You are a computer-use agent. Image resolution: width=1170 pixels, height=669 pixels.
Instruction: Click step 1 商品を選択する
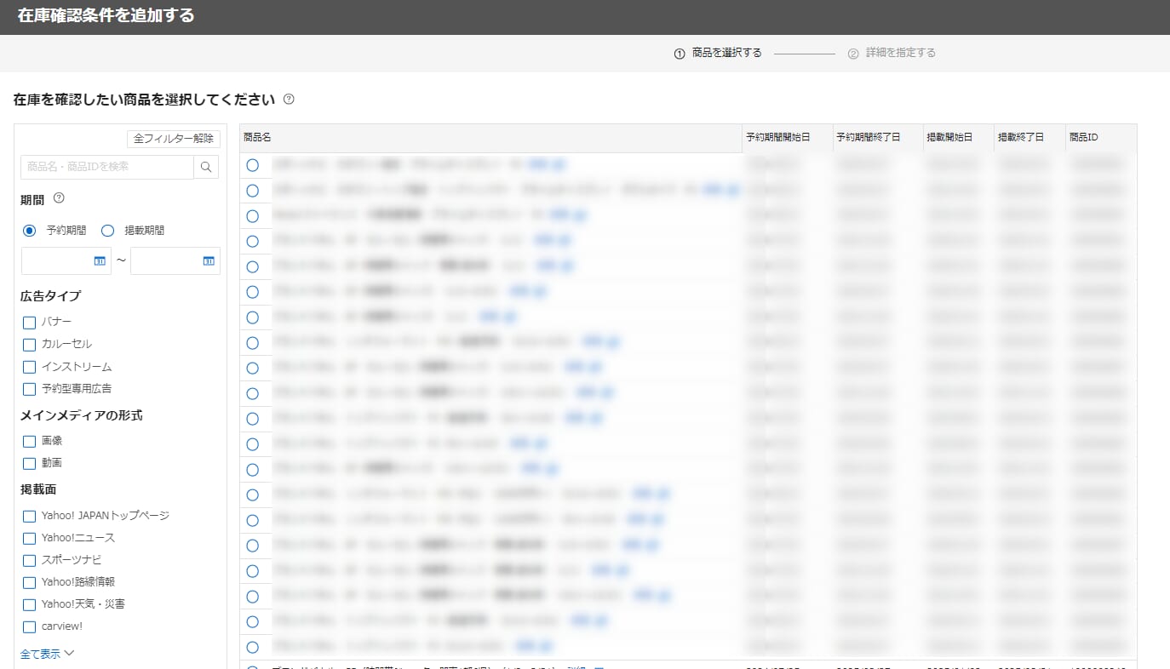coord(718,53)
